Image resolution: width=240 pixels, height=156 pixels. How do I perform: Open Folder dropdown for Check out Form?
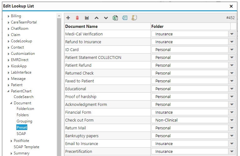pyautogui.click(x=232, y=120)
